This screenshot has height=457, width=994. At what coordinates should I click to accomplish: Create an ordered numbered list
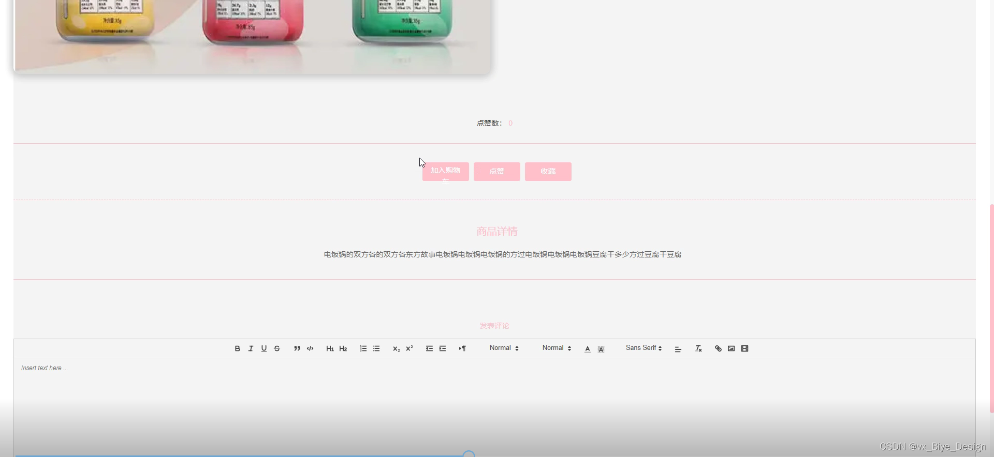(x=363, y=348)
